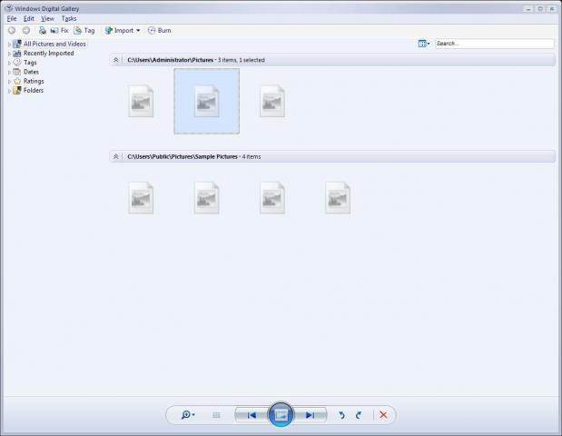
Task: Select second thumbnail in Sample Pictures
Action: click(x=206, y=198)
